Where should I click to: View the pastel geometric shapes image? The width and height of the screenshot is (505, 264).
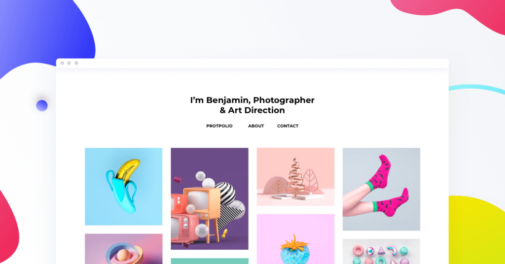tap(381, 252)
